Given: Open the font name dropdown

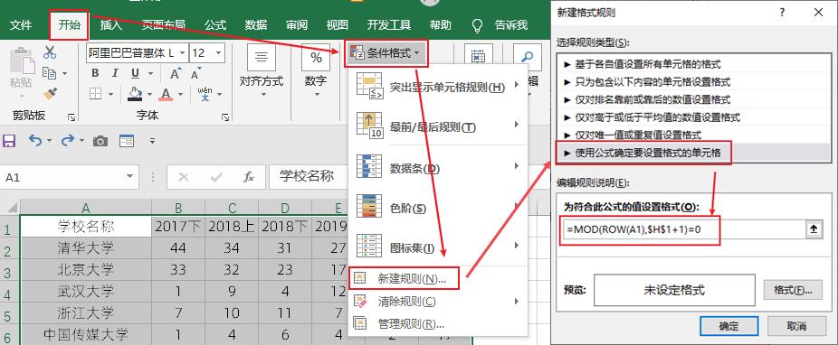Looking at the screenshot, I should click(182, 53).
